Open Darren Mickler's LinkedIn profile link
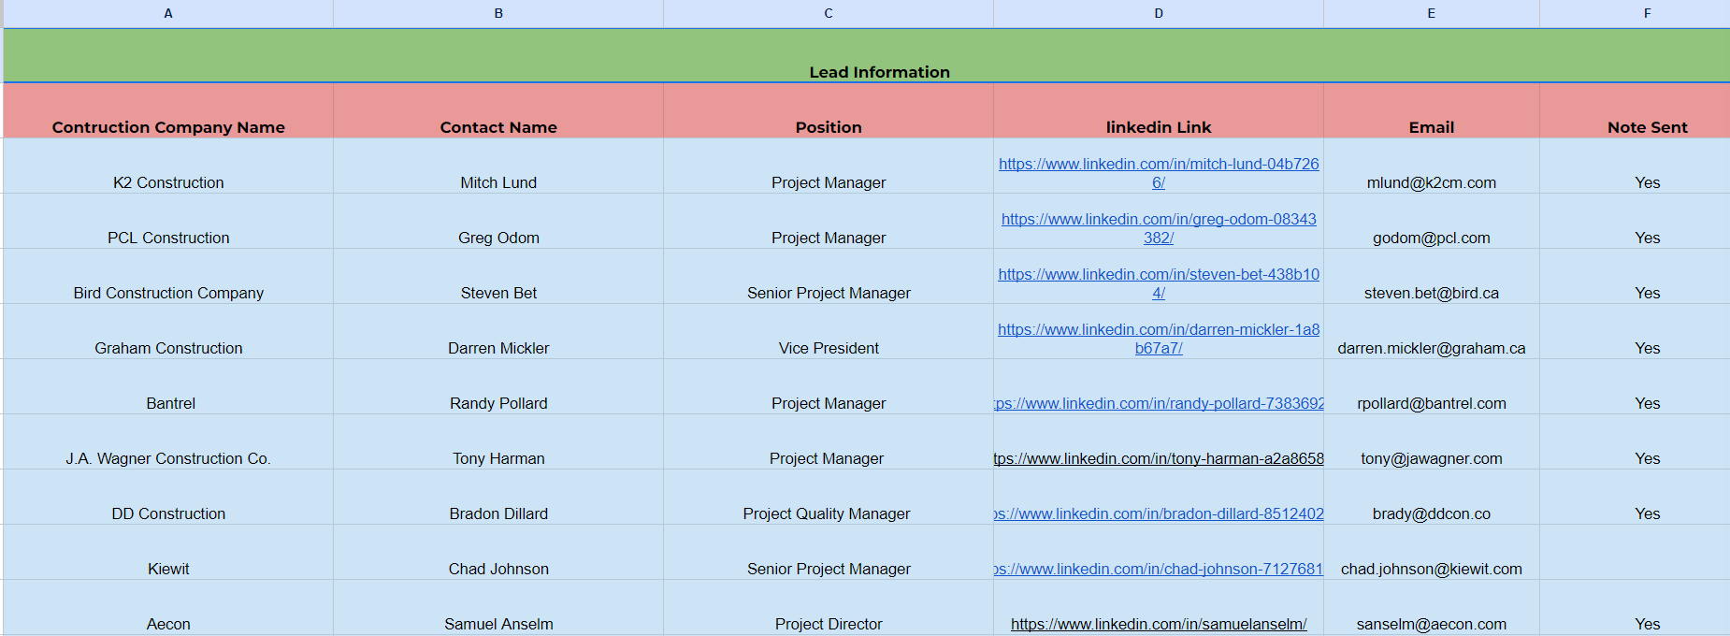Screen dimensions: 1730x636 coord(1158,330)
